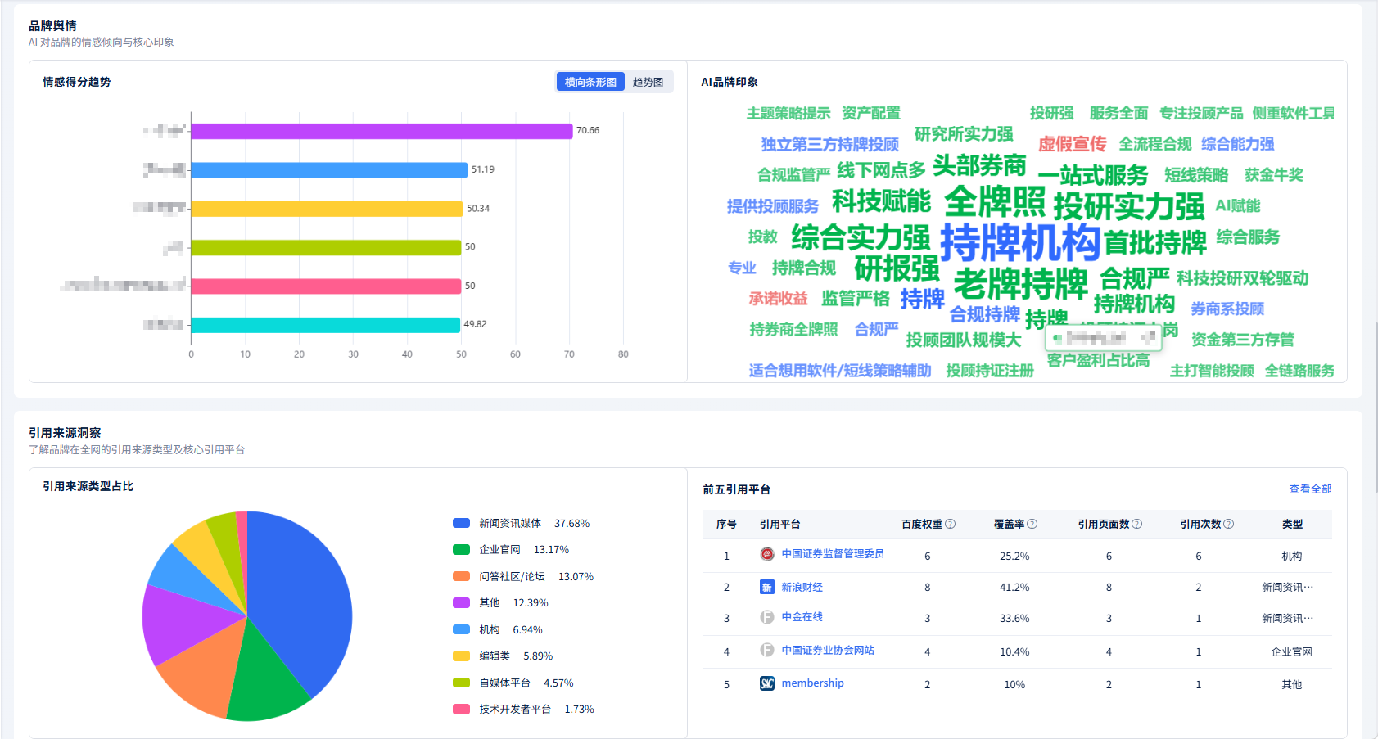Toggle 问答社区/论坛 legend swatch
Viewport: 1378px width, 739px height.
pyautogui.click(x=461, y=576)
